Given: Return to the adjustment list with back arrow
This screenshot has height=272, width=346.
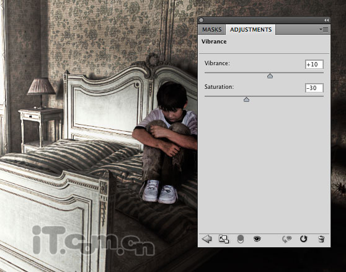Looking at the screenshot, I should (x=206, y=239).
